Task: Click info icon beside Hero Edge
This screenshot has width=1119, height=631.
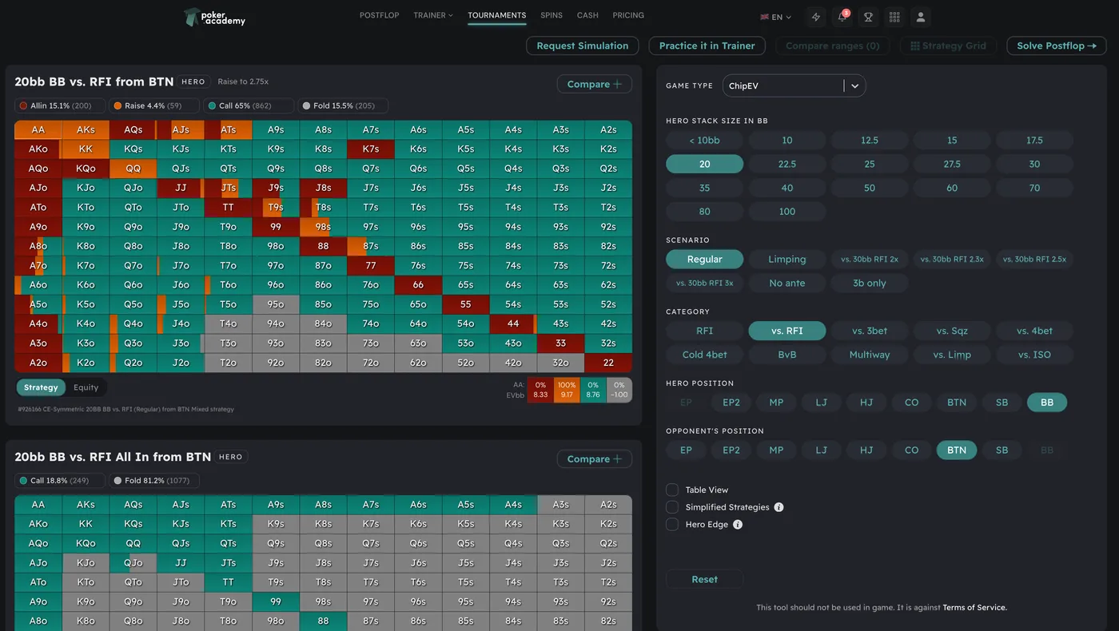Action: [x=738, y=525]
